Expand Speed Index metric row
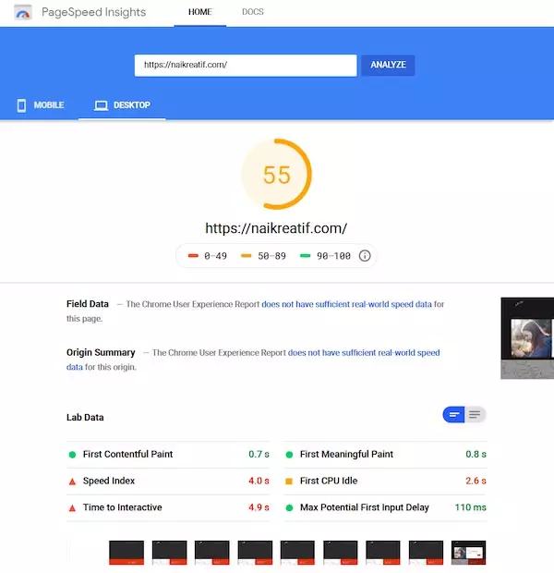 coord(168,482)
